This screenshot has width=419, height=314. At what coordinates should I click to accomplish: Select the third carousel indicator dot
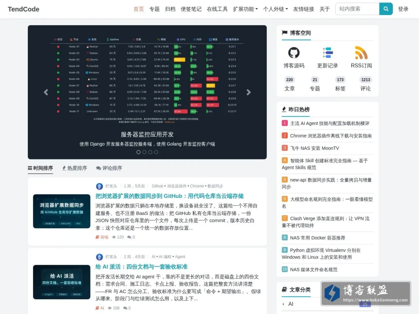coord(150,152)
